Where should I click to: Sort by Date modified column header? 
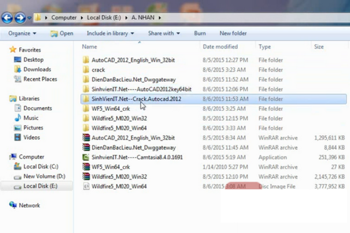click(x=220, y=47)
